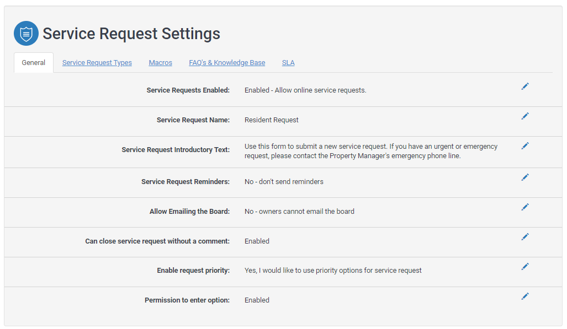Viewport: 567px width, 329px height.
Task: Click the 'Allow Emailing the Board:' label
Action: pos(189,212)
